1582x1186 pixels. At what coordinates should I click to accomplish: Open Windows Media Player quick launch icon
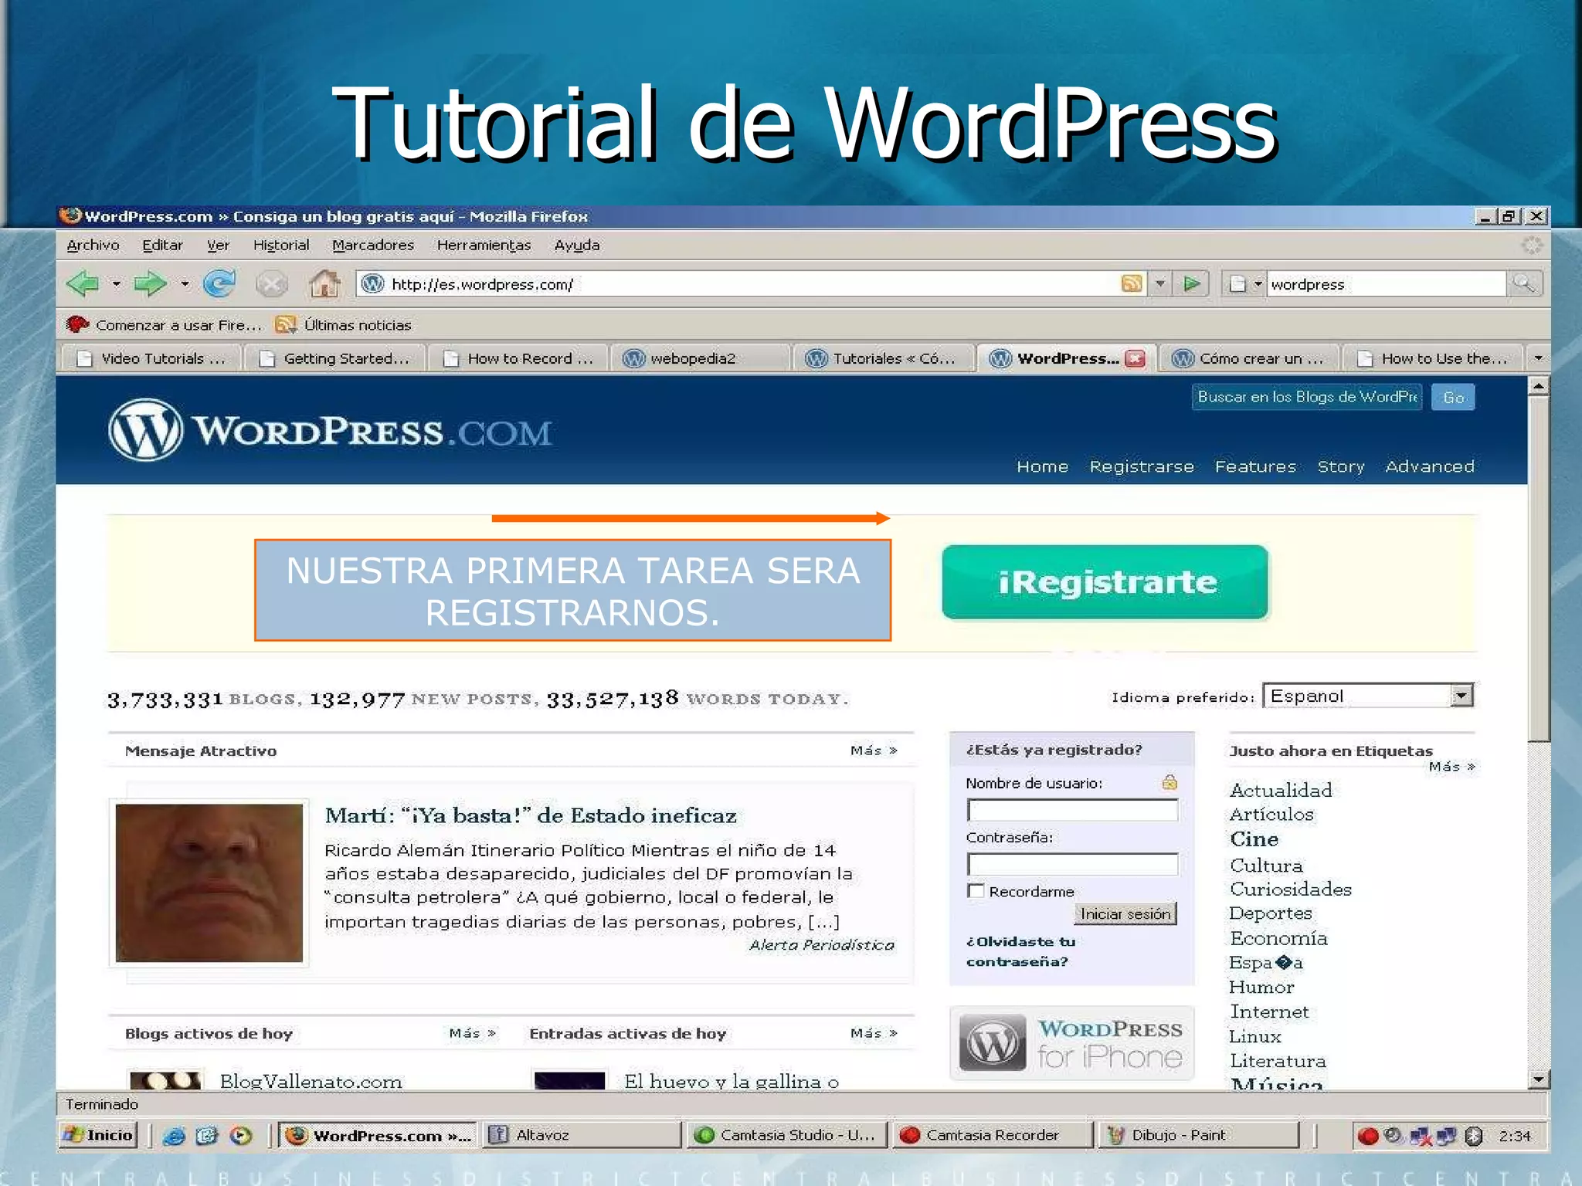click(x=241, y=1135)
